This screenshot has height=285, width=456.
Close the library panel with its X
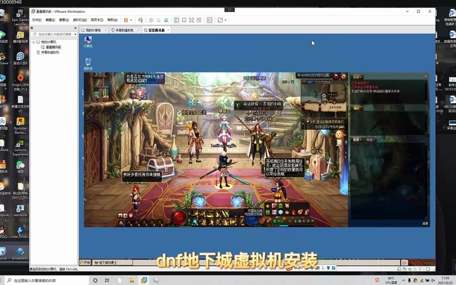coord(75,28)
